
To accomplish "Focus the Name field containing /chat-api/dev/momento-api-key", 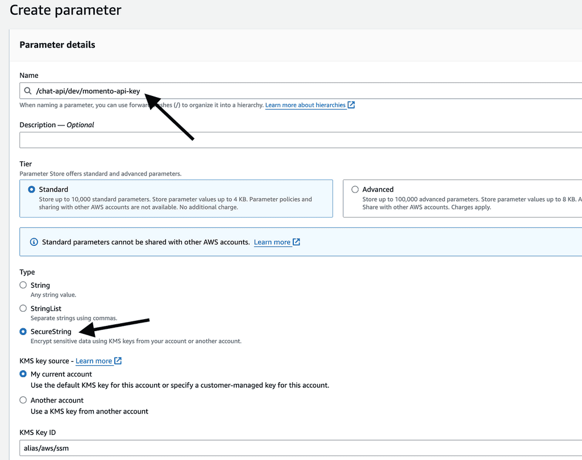I will (x=284, y=91).
